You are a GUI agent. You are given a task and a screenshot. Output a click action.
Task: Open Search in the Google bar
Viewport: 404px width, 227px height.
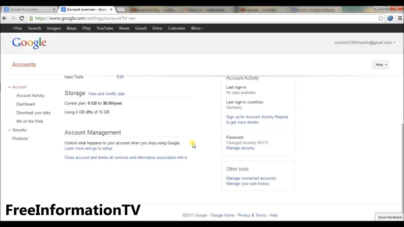pyautogui.click(x=34, y=28)
